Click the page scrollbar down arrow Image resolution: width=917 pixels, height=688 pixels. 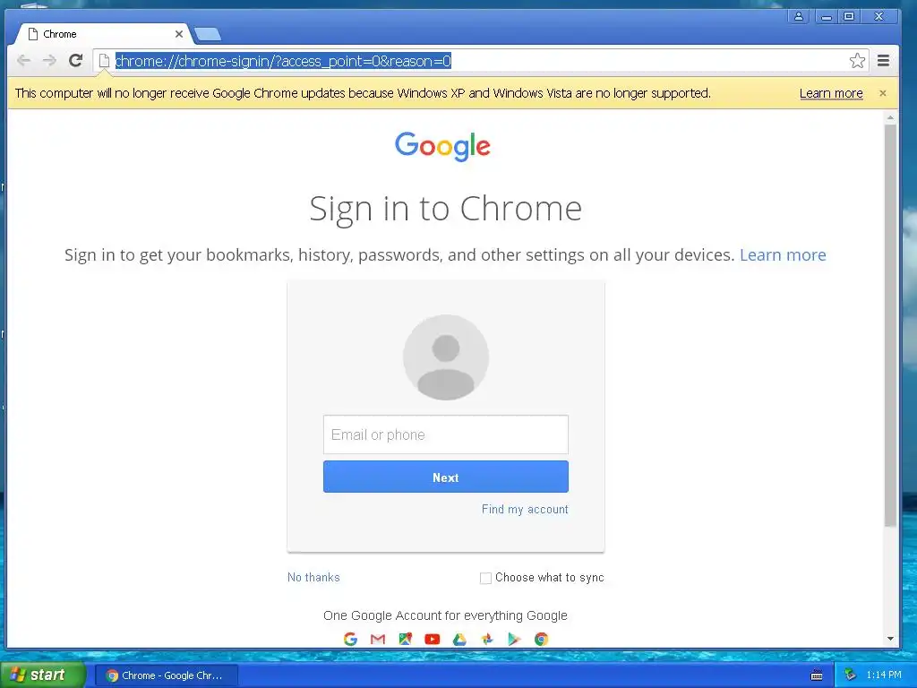click(890, 639)
